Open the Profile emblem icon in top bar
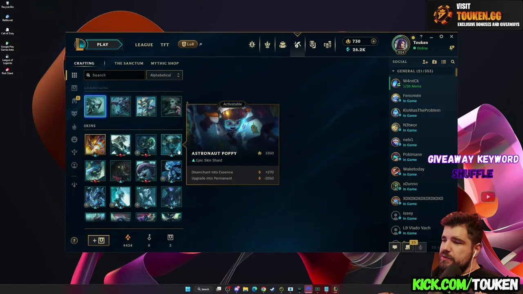The image size is (523, 294). [x=267, y=45]
